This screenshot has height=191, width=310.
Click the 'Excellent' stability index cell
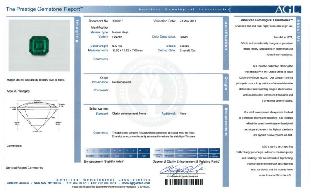(90, 156)
